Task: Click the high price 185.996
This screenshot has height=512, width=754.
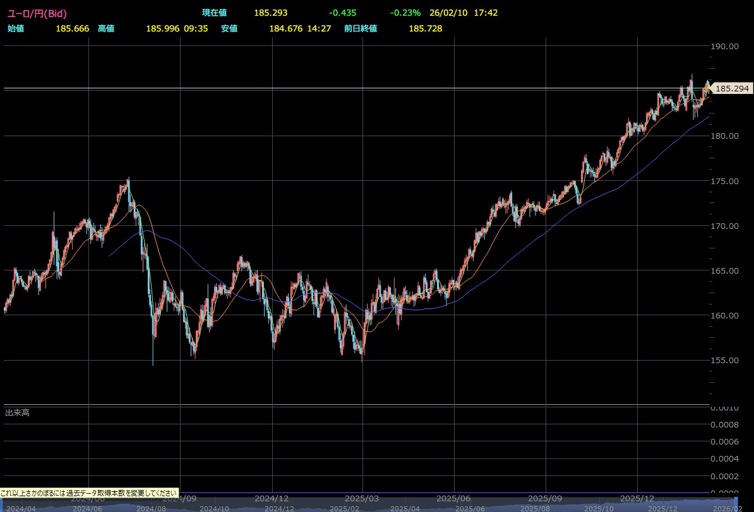Action: click(x=162, y=28)
